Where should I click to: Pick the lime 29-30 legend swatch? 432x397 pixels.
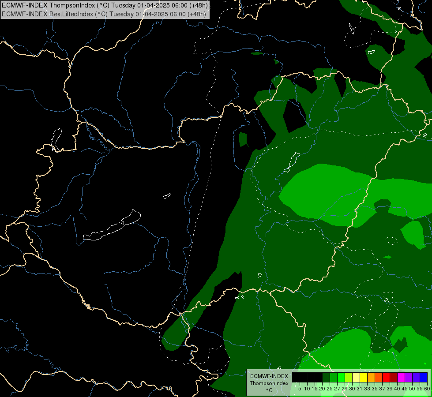point(349,377)
